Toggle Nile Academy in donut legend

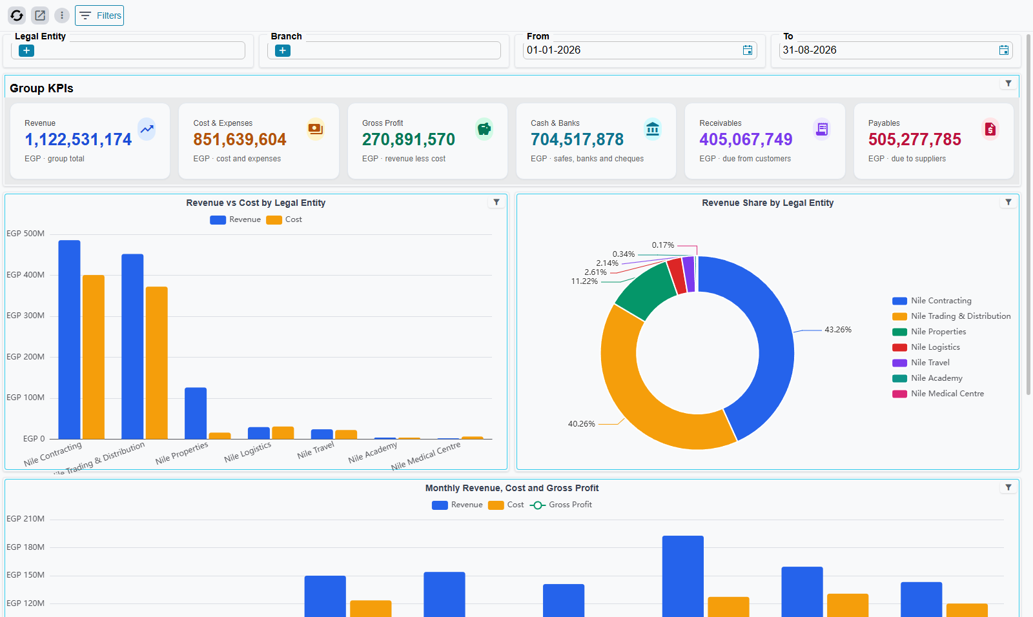point(927,378)
